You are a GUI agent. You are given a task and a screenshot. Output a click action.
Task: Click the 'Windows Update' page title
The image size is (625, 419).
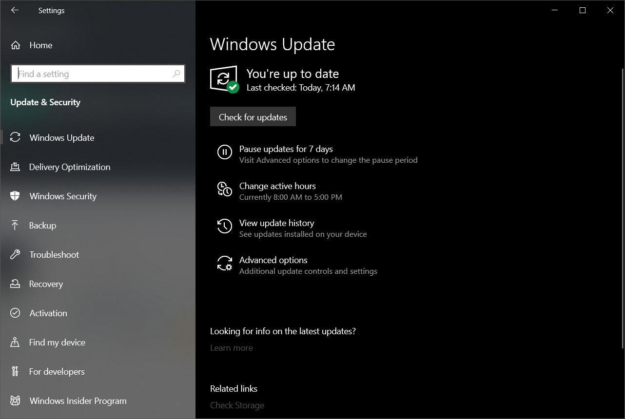(273, 44)
